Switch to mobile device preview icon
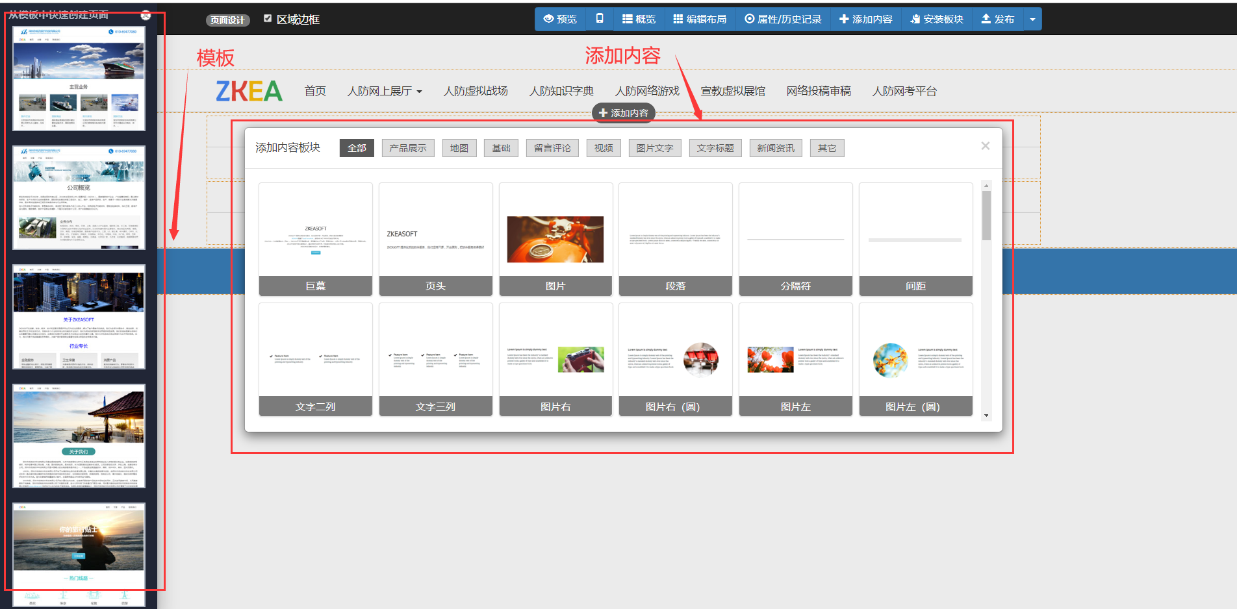 [x=600, y=19]
